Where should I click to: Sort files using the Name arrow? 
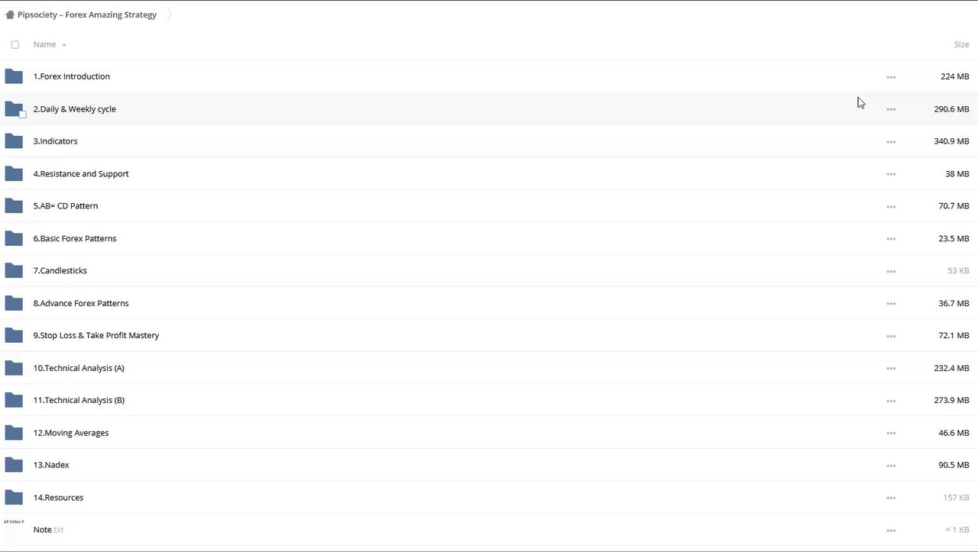[64, 45]
